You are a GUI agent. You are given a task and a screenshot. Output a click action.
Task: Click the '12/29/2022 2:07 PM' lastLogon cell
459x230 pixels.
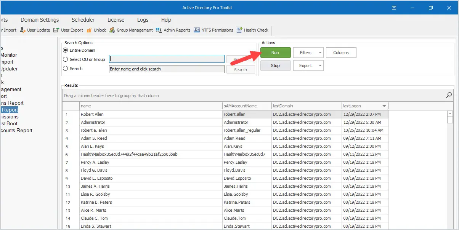[365, 114]
